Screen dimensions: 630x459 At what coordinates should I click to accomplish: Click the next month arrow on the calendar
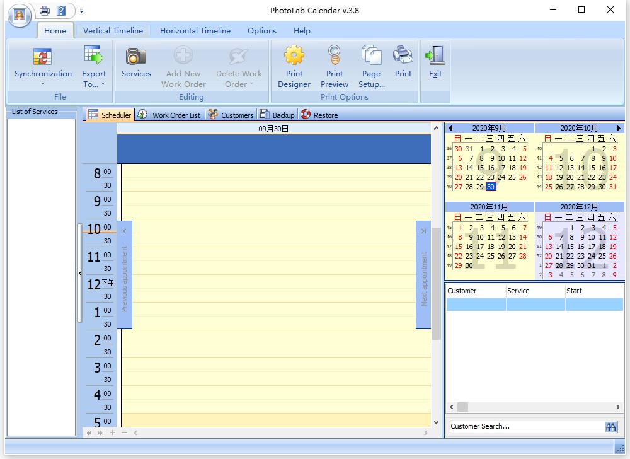click(x=617, y=127)
